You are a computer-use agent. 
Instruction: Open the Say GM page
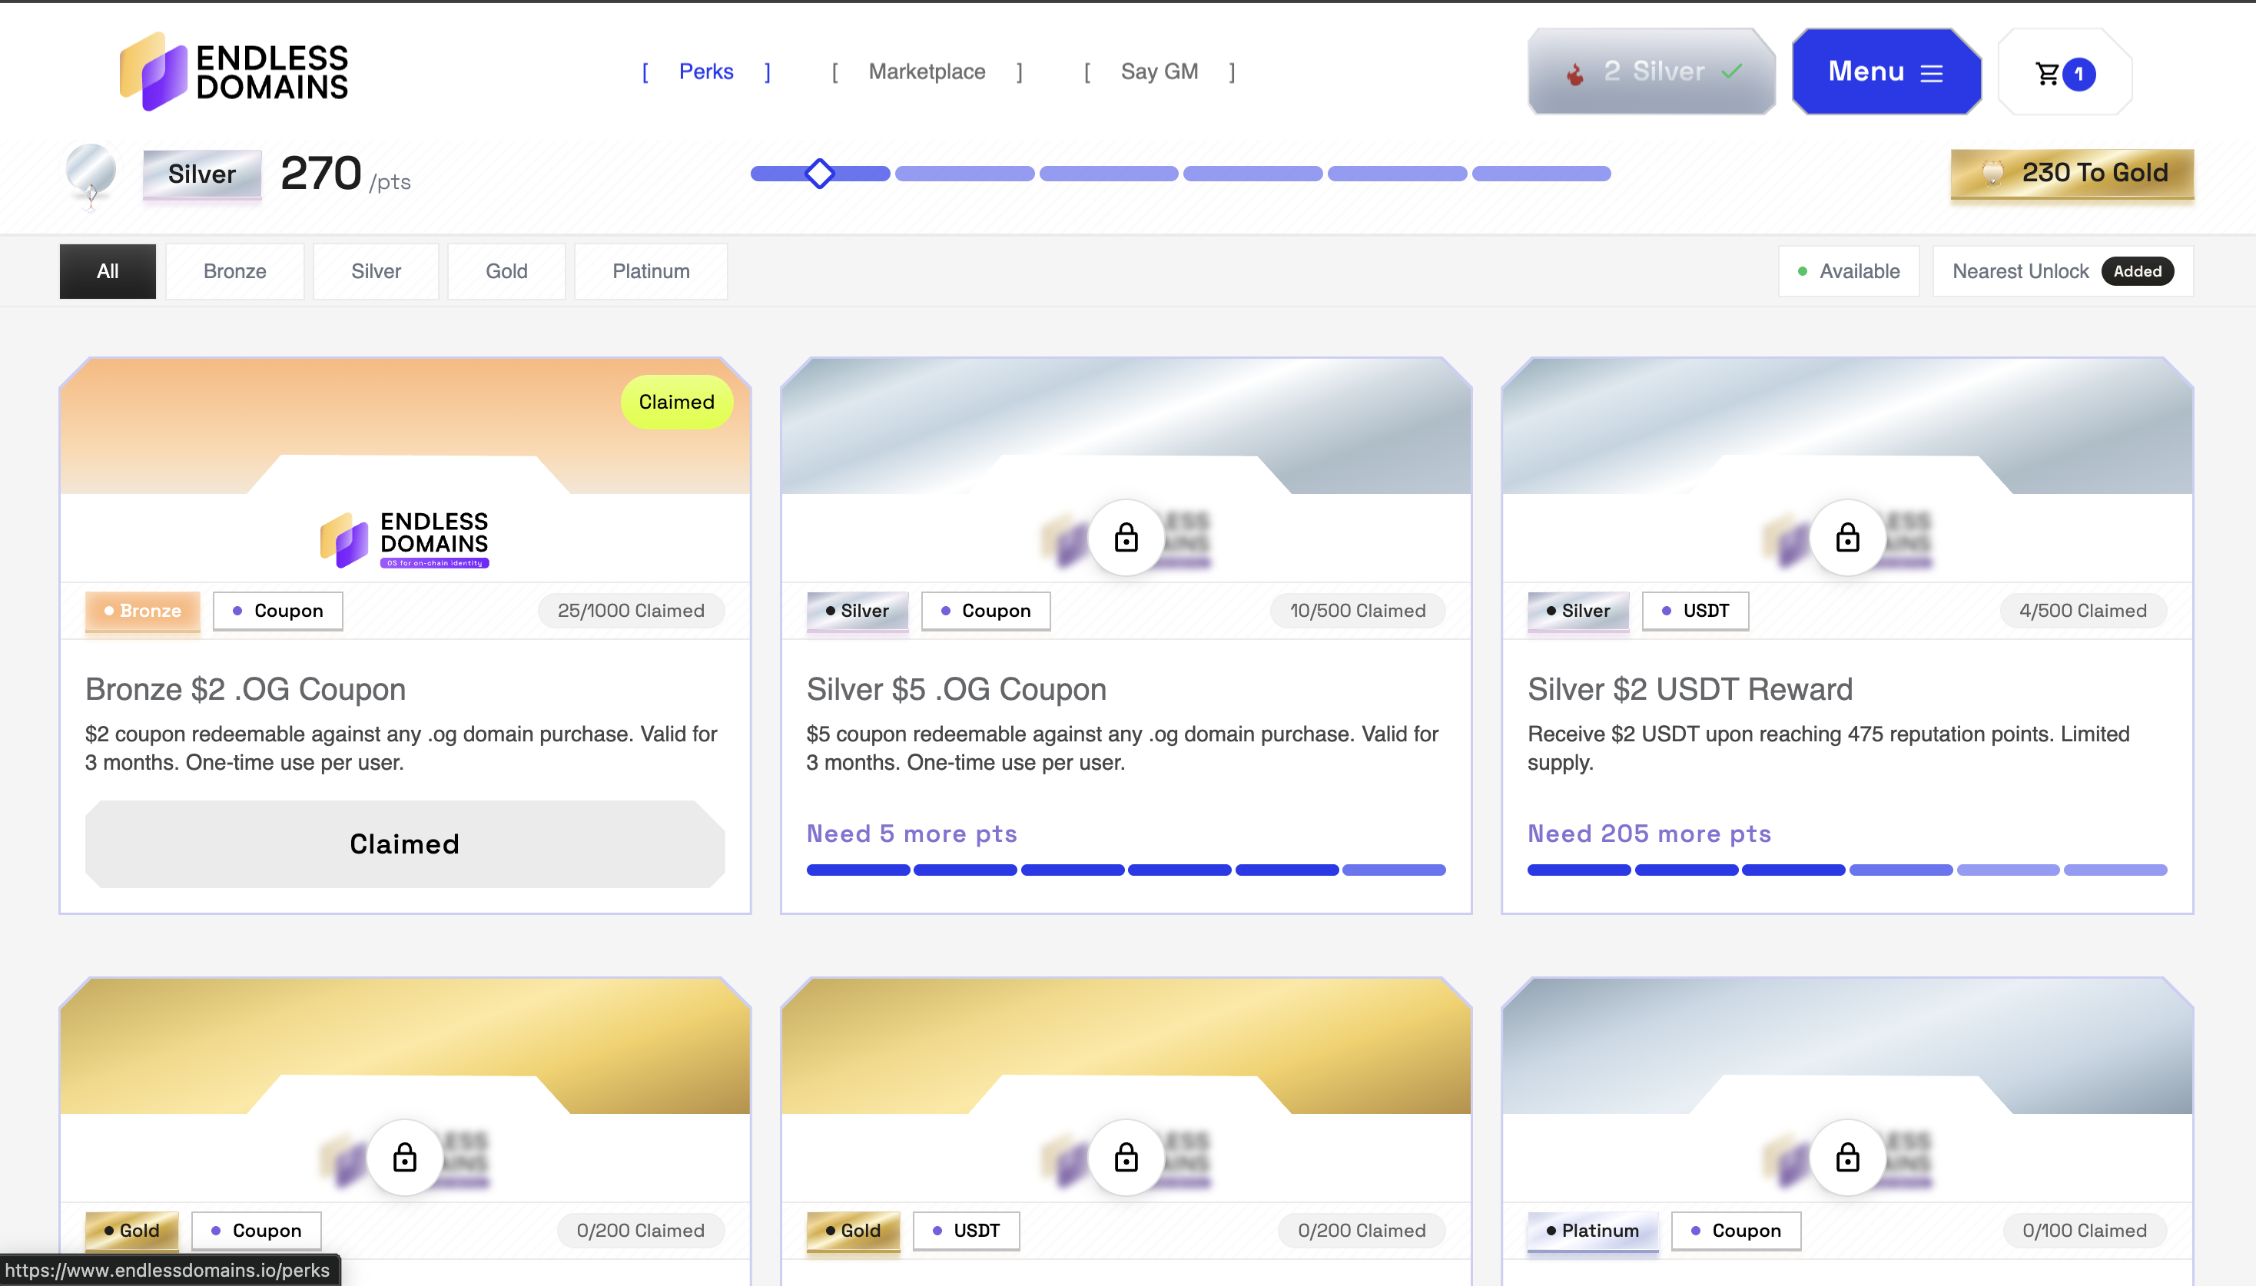(1159, 71)
